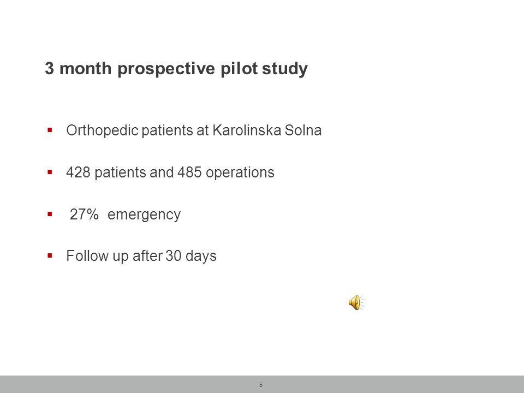Play the audio speaker icon
The height and width of the screenshot is (393, 524).
pyautogui.click(x=356, y=302)
